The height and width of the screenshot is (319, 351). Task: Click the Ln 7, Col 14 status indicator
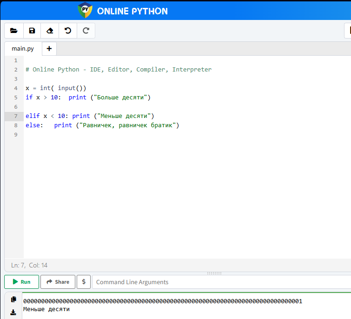[29, 265]
